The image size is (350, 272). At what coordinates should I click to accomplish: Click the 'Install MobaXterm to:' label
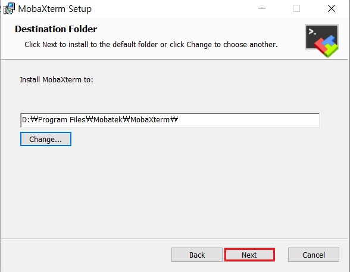coord(56,80)
